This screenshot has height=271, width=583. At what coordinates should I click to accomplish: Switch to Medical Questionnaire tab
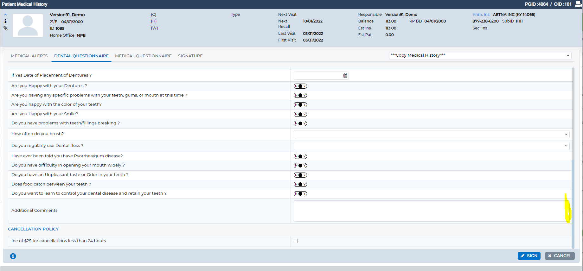(x=143, y=56)
